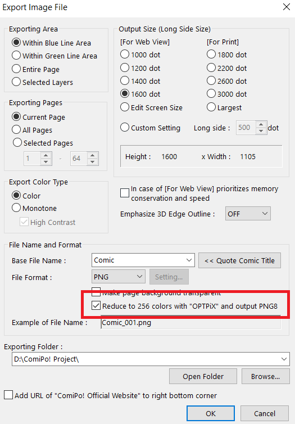
Task: Click the end page number field showing 64
Action: point(79,158)
